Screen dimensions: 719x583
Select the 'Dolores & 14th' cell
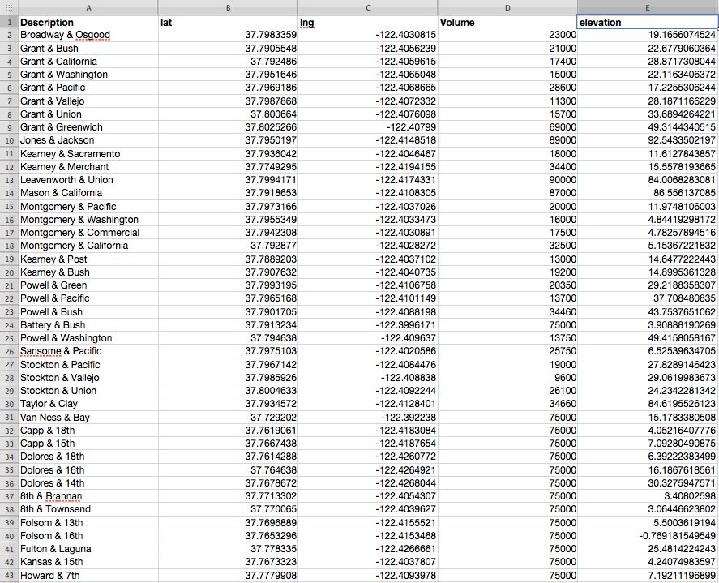pos(88,483)
